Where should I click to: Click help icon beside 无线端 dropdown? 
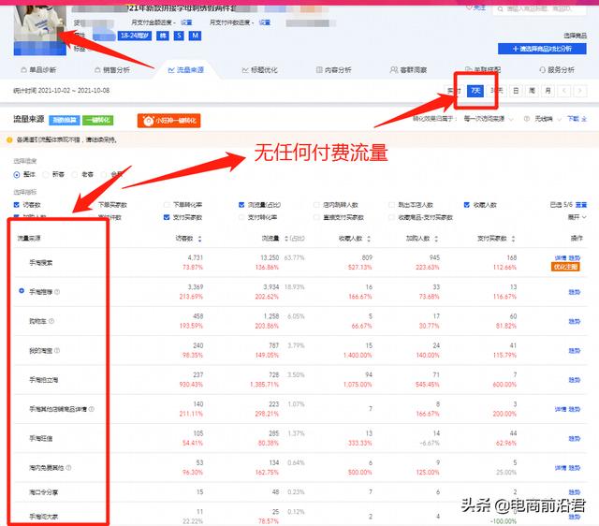point(526,119)
